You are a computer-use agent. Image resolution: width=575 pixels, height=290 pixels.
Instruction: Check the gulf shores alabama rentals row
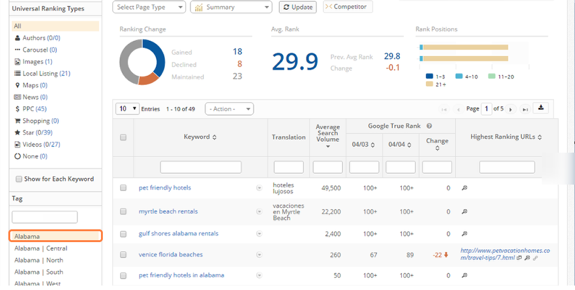click(123, 234)
